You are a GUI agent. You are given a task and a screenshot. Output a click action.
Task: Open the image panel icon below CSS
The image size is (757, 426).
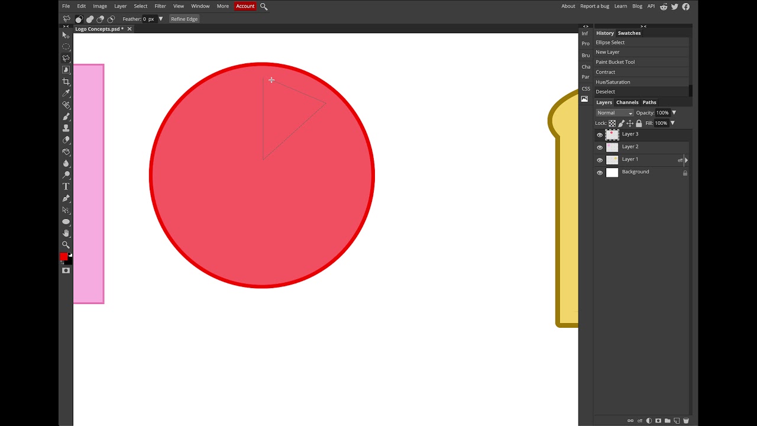(x=585, y=99)
